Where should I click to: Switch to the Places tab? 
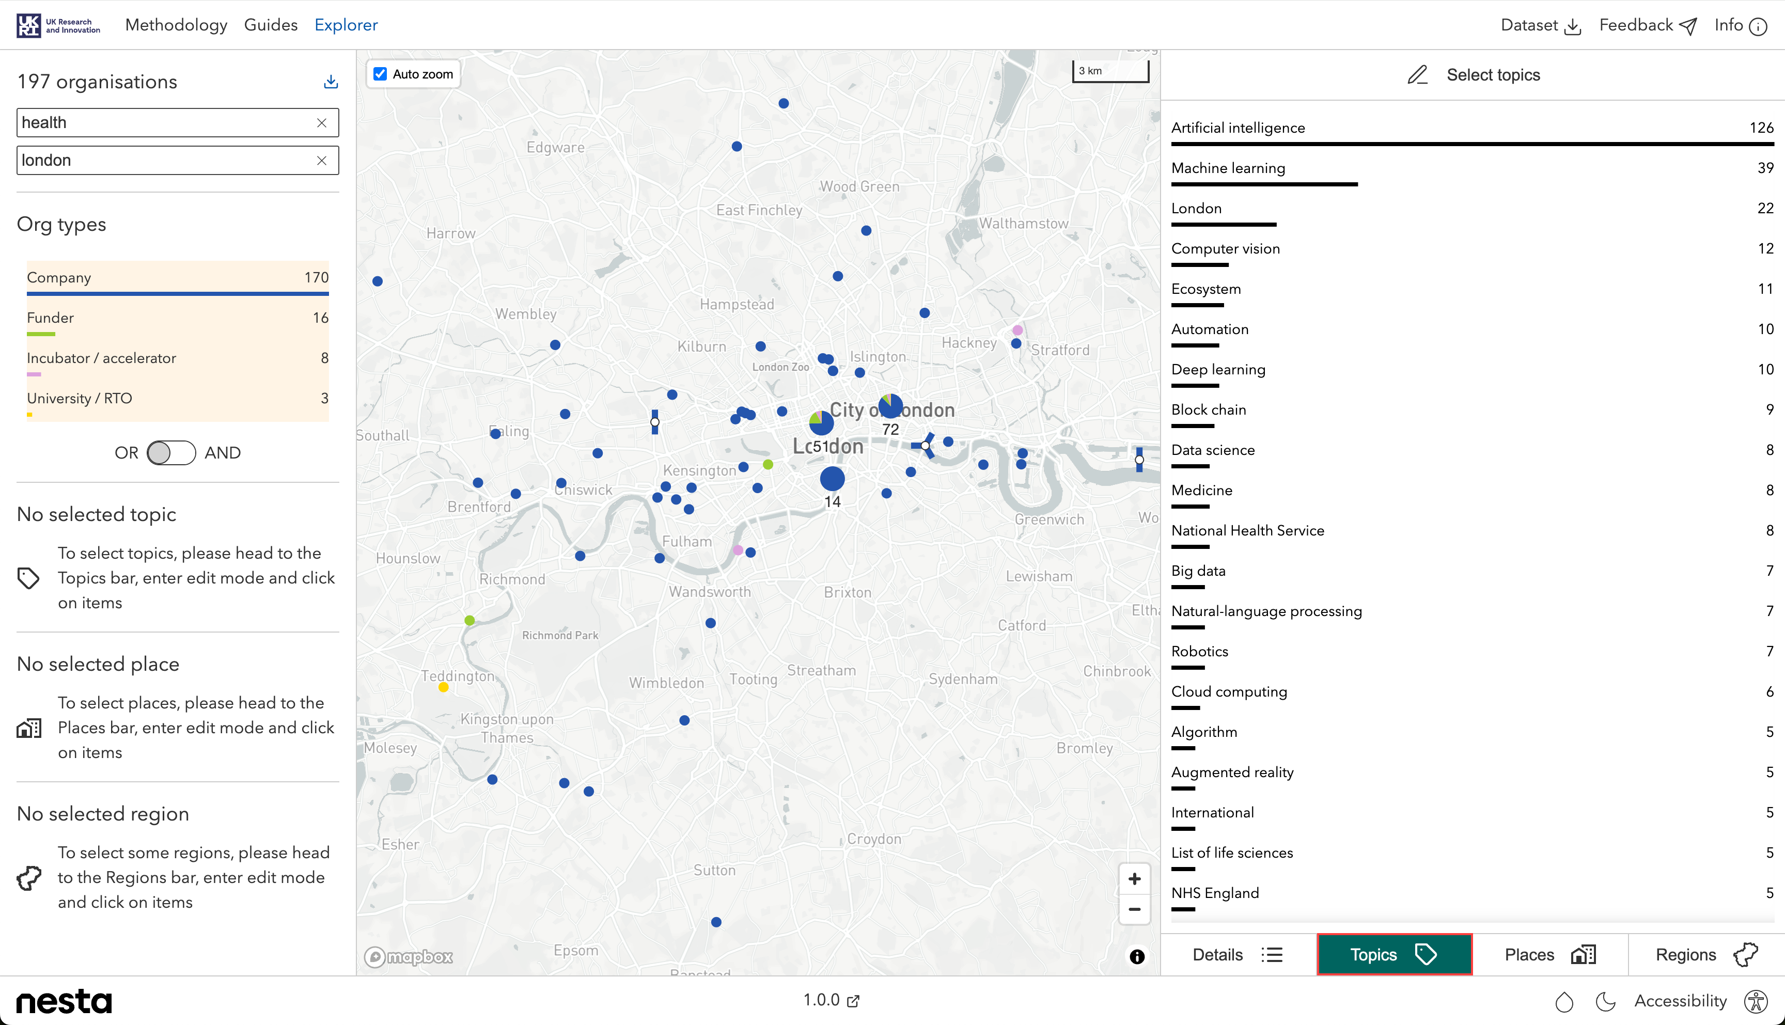(x=1549, y=955)
